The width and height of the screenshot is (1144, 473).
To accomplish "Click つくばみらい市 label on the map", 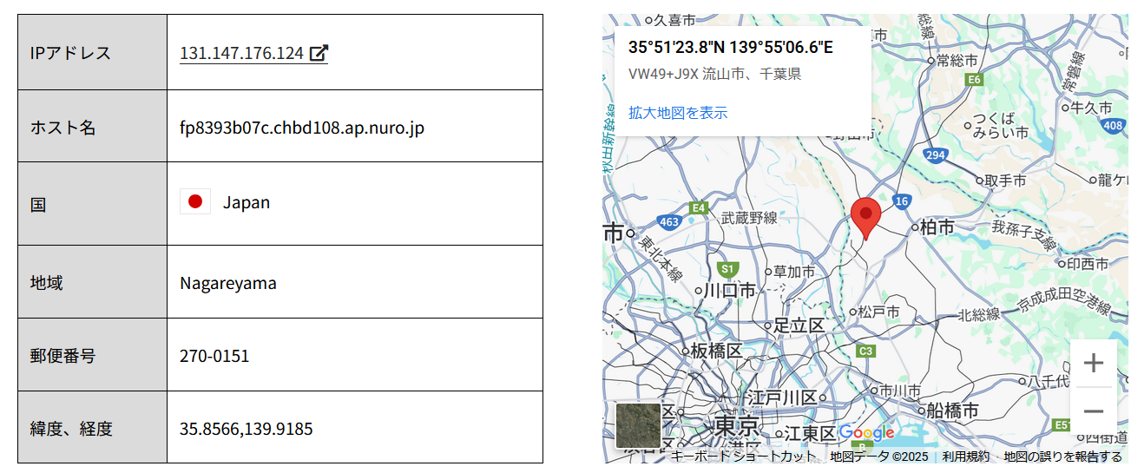I will pyautogui.click(x=1001, y=126).
